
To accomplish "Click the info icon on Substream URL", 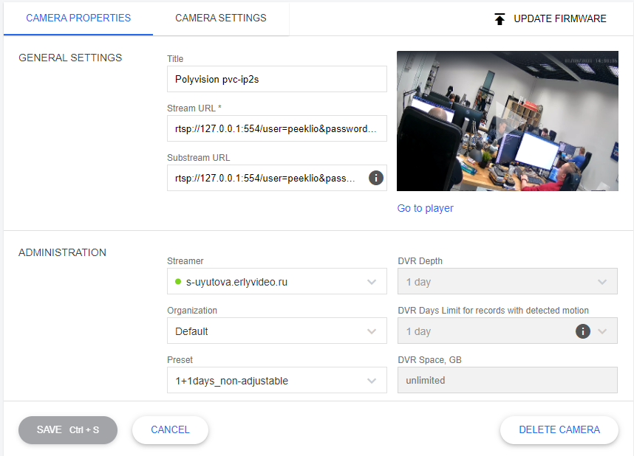I will click(x=375, y=177).
